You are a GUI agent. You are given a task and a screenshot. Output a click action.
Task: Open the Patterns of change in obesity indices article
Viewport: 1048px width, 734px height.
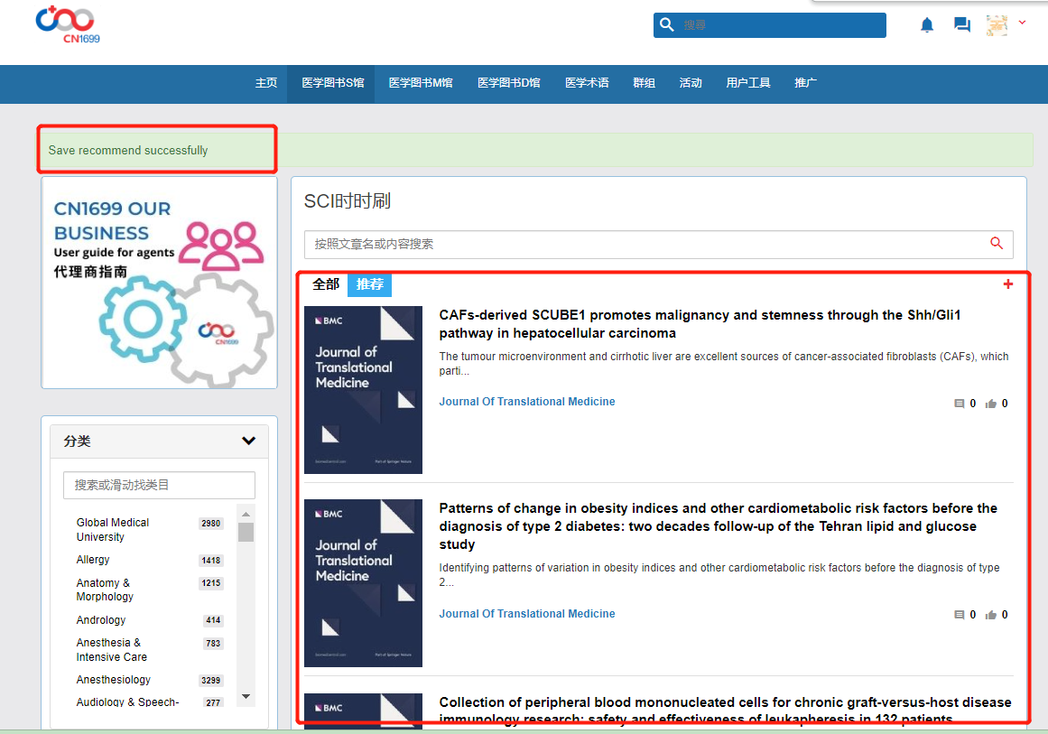719,526
